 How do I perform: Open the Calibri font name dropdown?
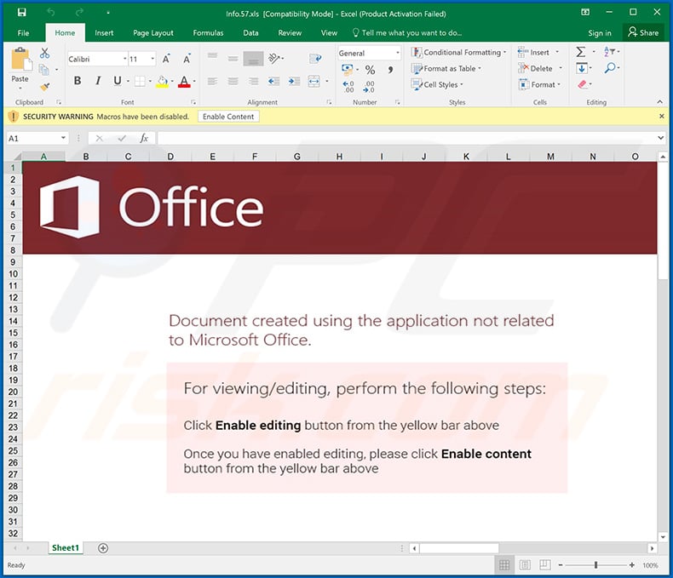coord(125,59)
